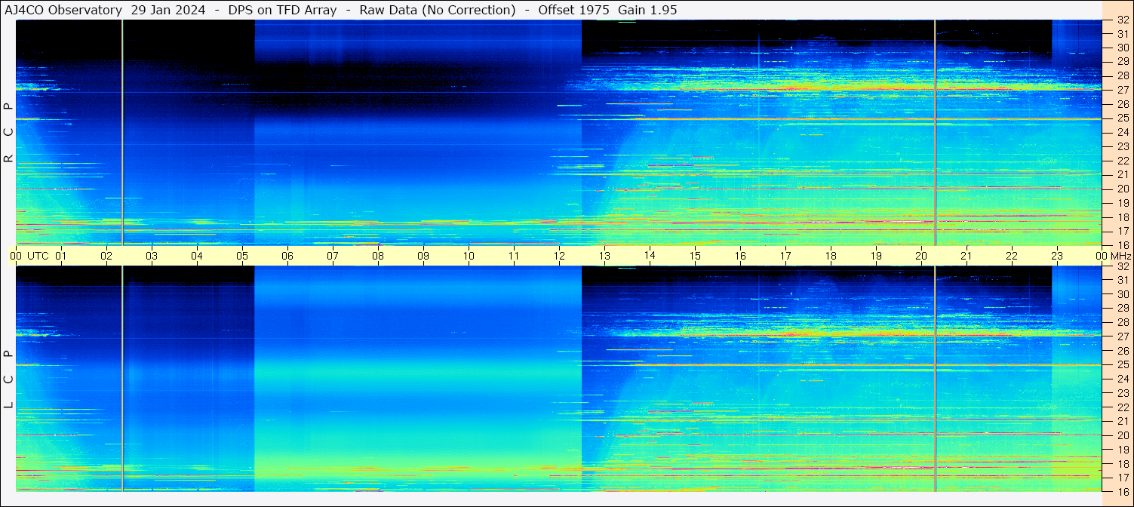Click '17' frequency label of RCP panel
1134x507 pixels.
coord(1123,231)
